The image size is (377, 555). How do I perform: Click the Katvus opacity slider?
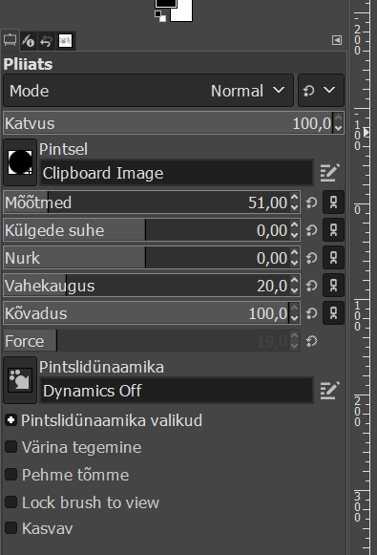click(168, 123)
